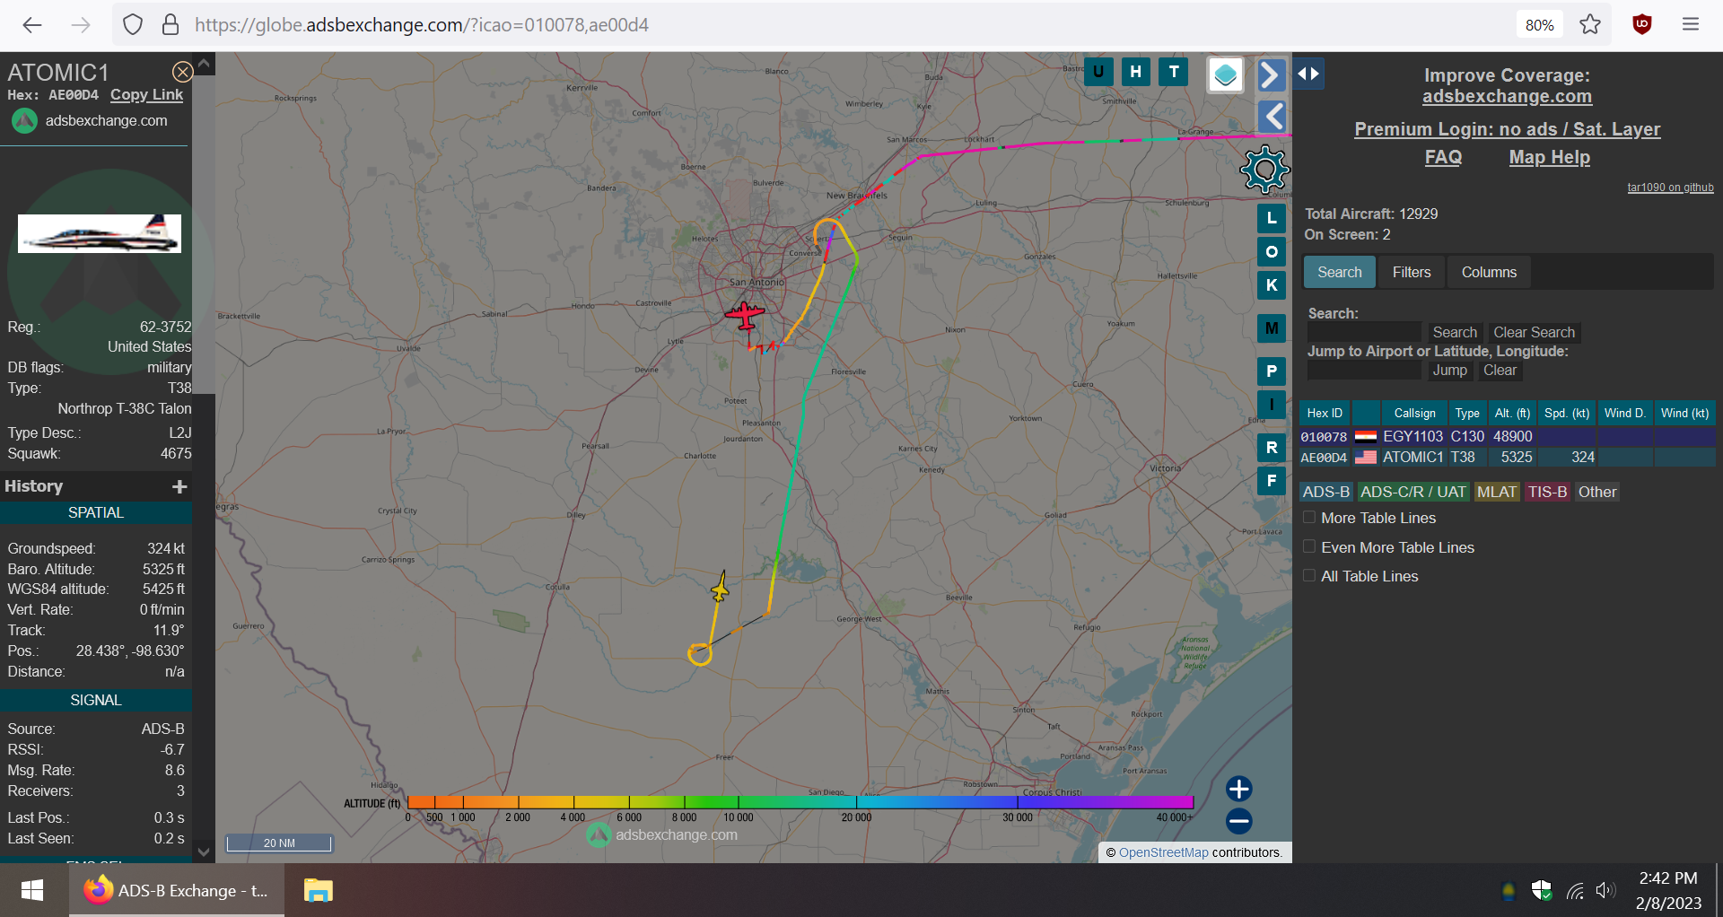Switch to the Columns tab
The width and height of the screenshot is (1723, 917).
coord(1489,272)
